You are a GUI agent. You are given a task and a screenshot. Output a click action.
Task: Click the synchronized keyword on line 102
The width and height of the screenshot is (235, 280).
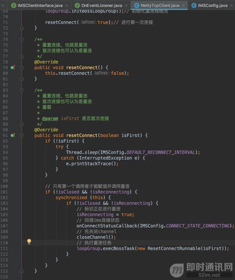click(x=71, y=197)
